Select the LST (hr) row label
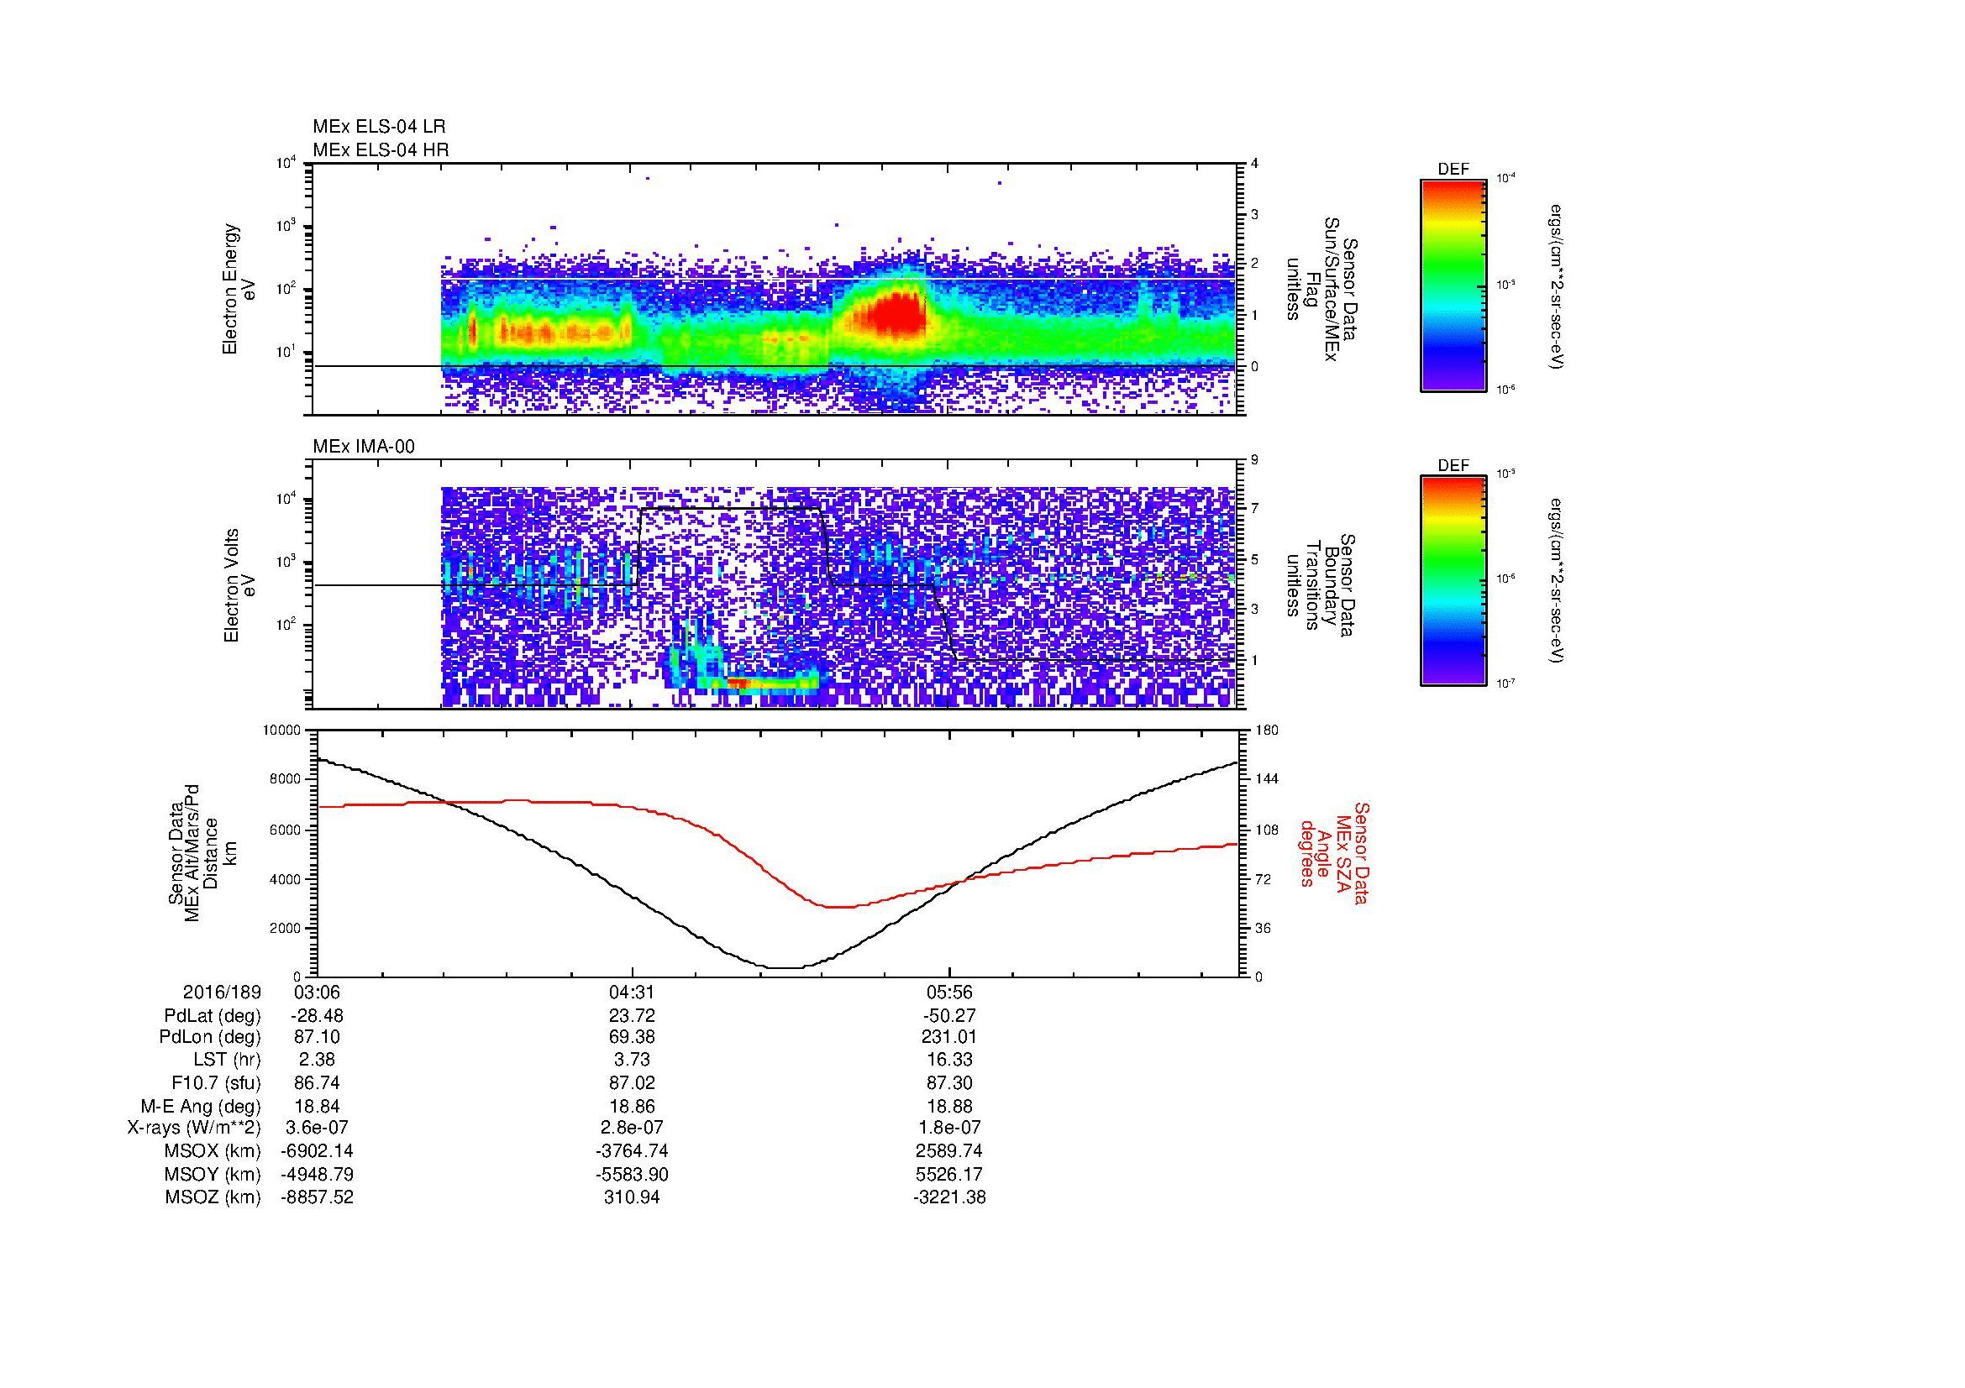Screen dimensions: 1965x1388 coord(228,1060)
